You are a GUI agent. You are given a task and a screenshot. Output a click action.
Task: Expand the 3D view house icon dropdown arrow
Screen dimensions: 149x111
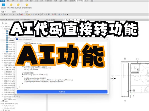(x=44, y=15)
